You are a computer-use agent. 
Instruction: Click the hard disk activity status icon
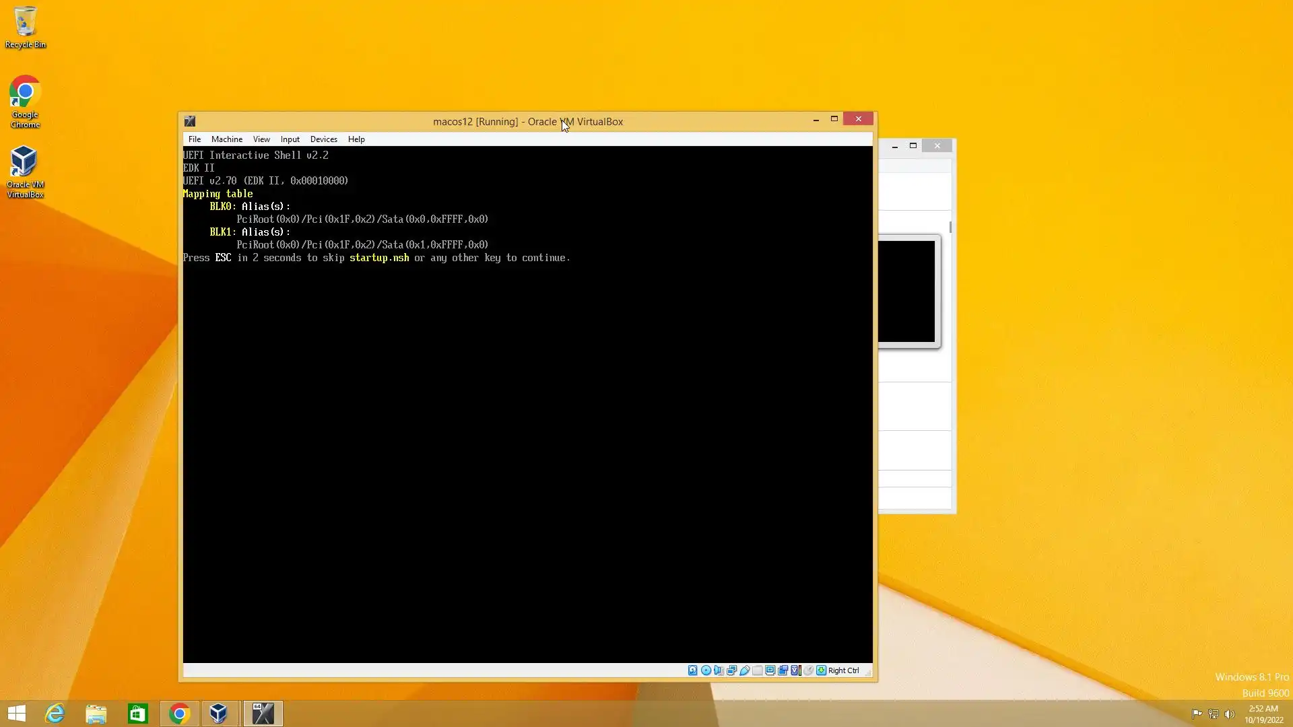692,670
